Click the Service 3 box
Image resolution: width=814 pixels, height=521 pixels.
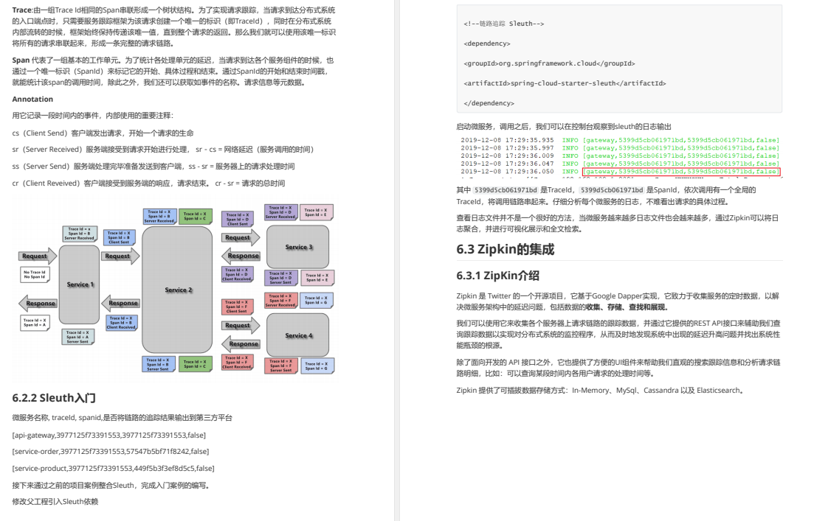click(299, 247)
